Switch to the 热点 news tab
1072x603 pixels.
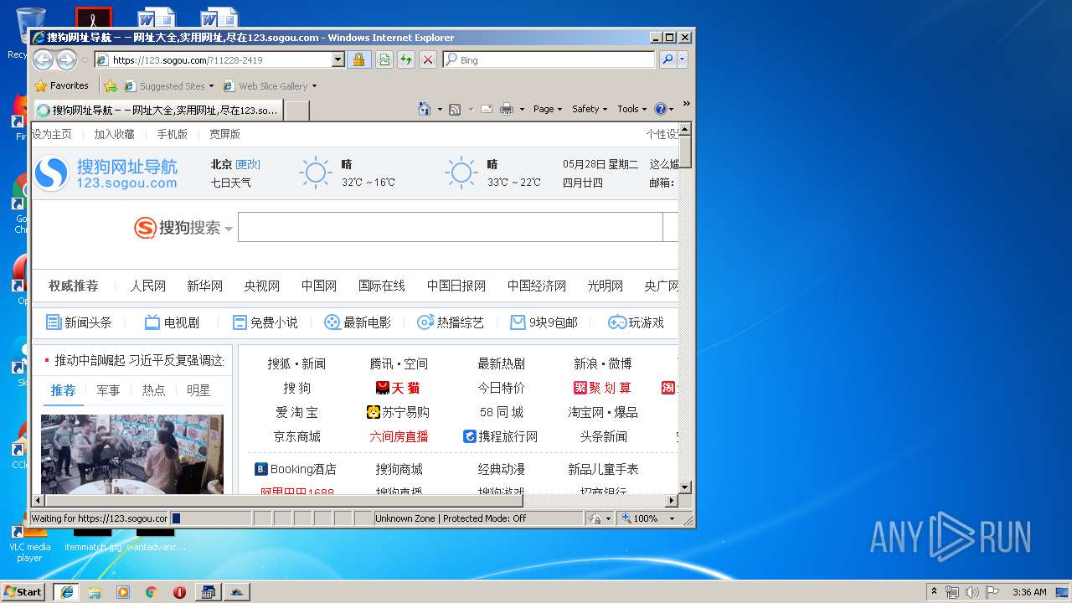point(153,390)
